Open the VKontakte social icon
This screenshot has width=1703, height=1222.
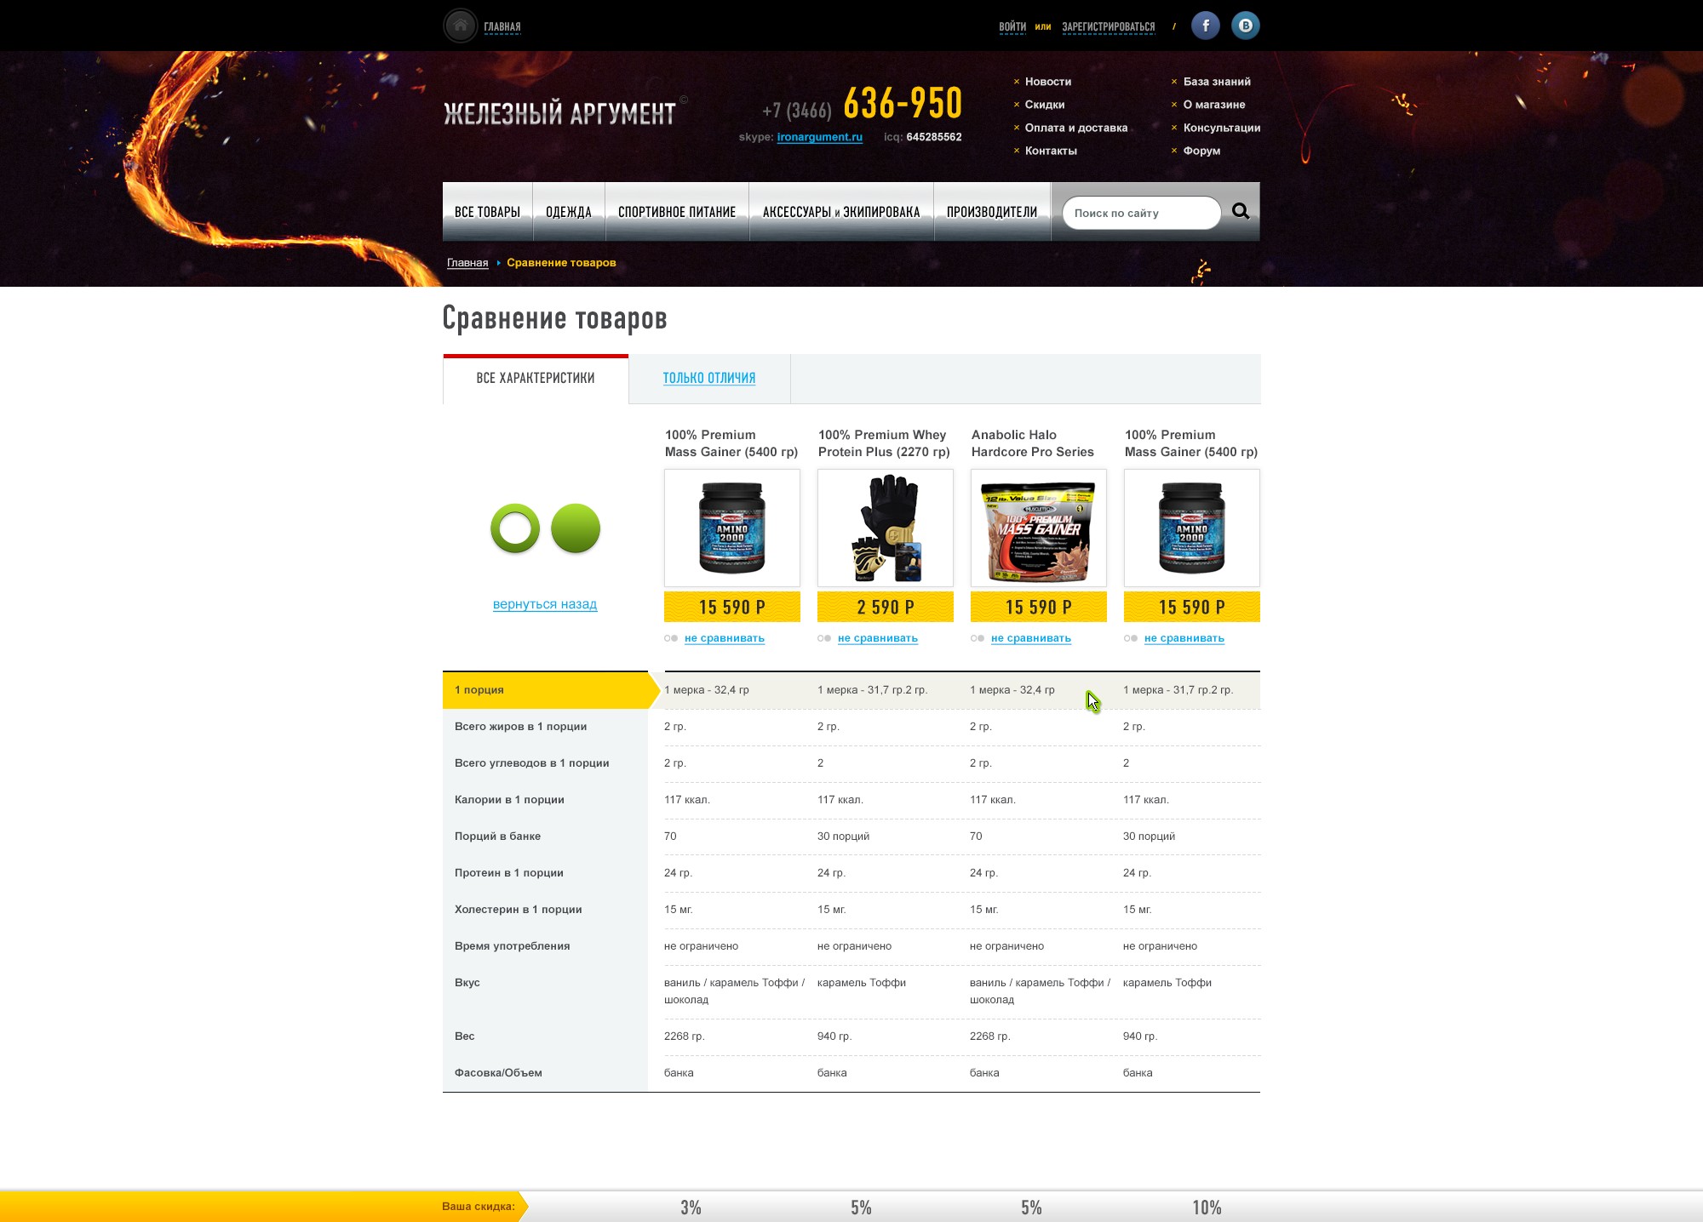click(1245, 26)
